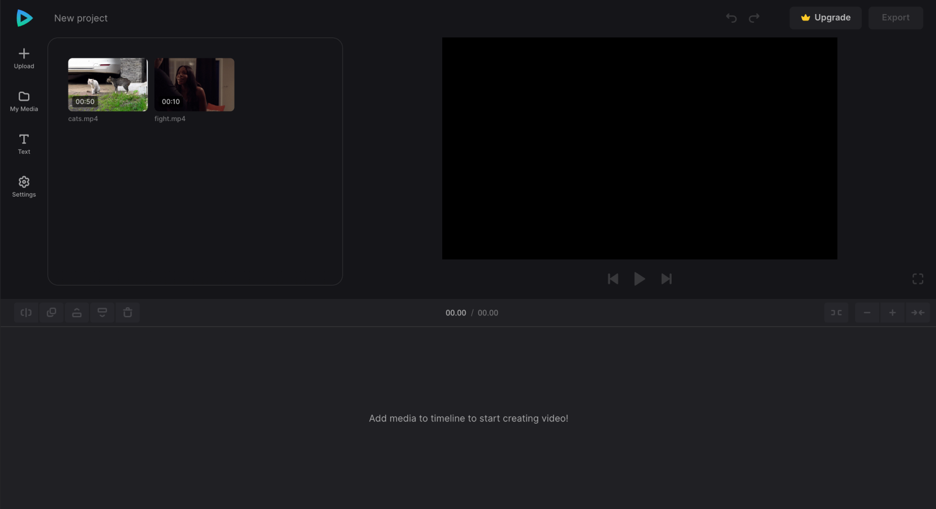Open the project Settings gear
936x509 pixels.
[x=24, y=187]
